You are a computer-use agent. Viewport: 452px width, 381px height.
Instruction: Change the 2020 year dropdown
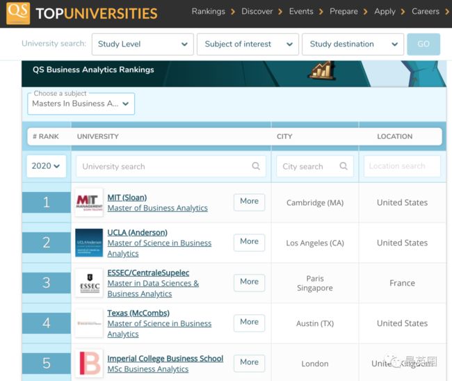46,166
